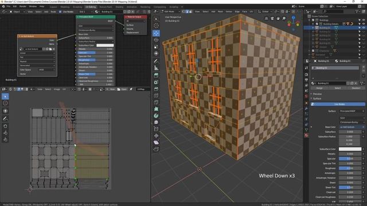Click the viewport pan hand icon

point(278,18)
